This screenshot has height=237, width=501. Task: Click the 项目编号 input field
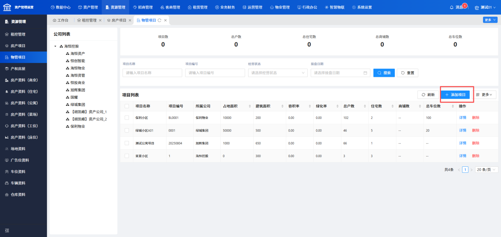(215, 73)
